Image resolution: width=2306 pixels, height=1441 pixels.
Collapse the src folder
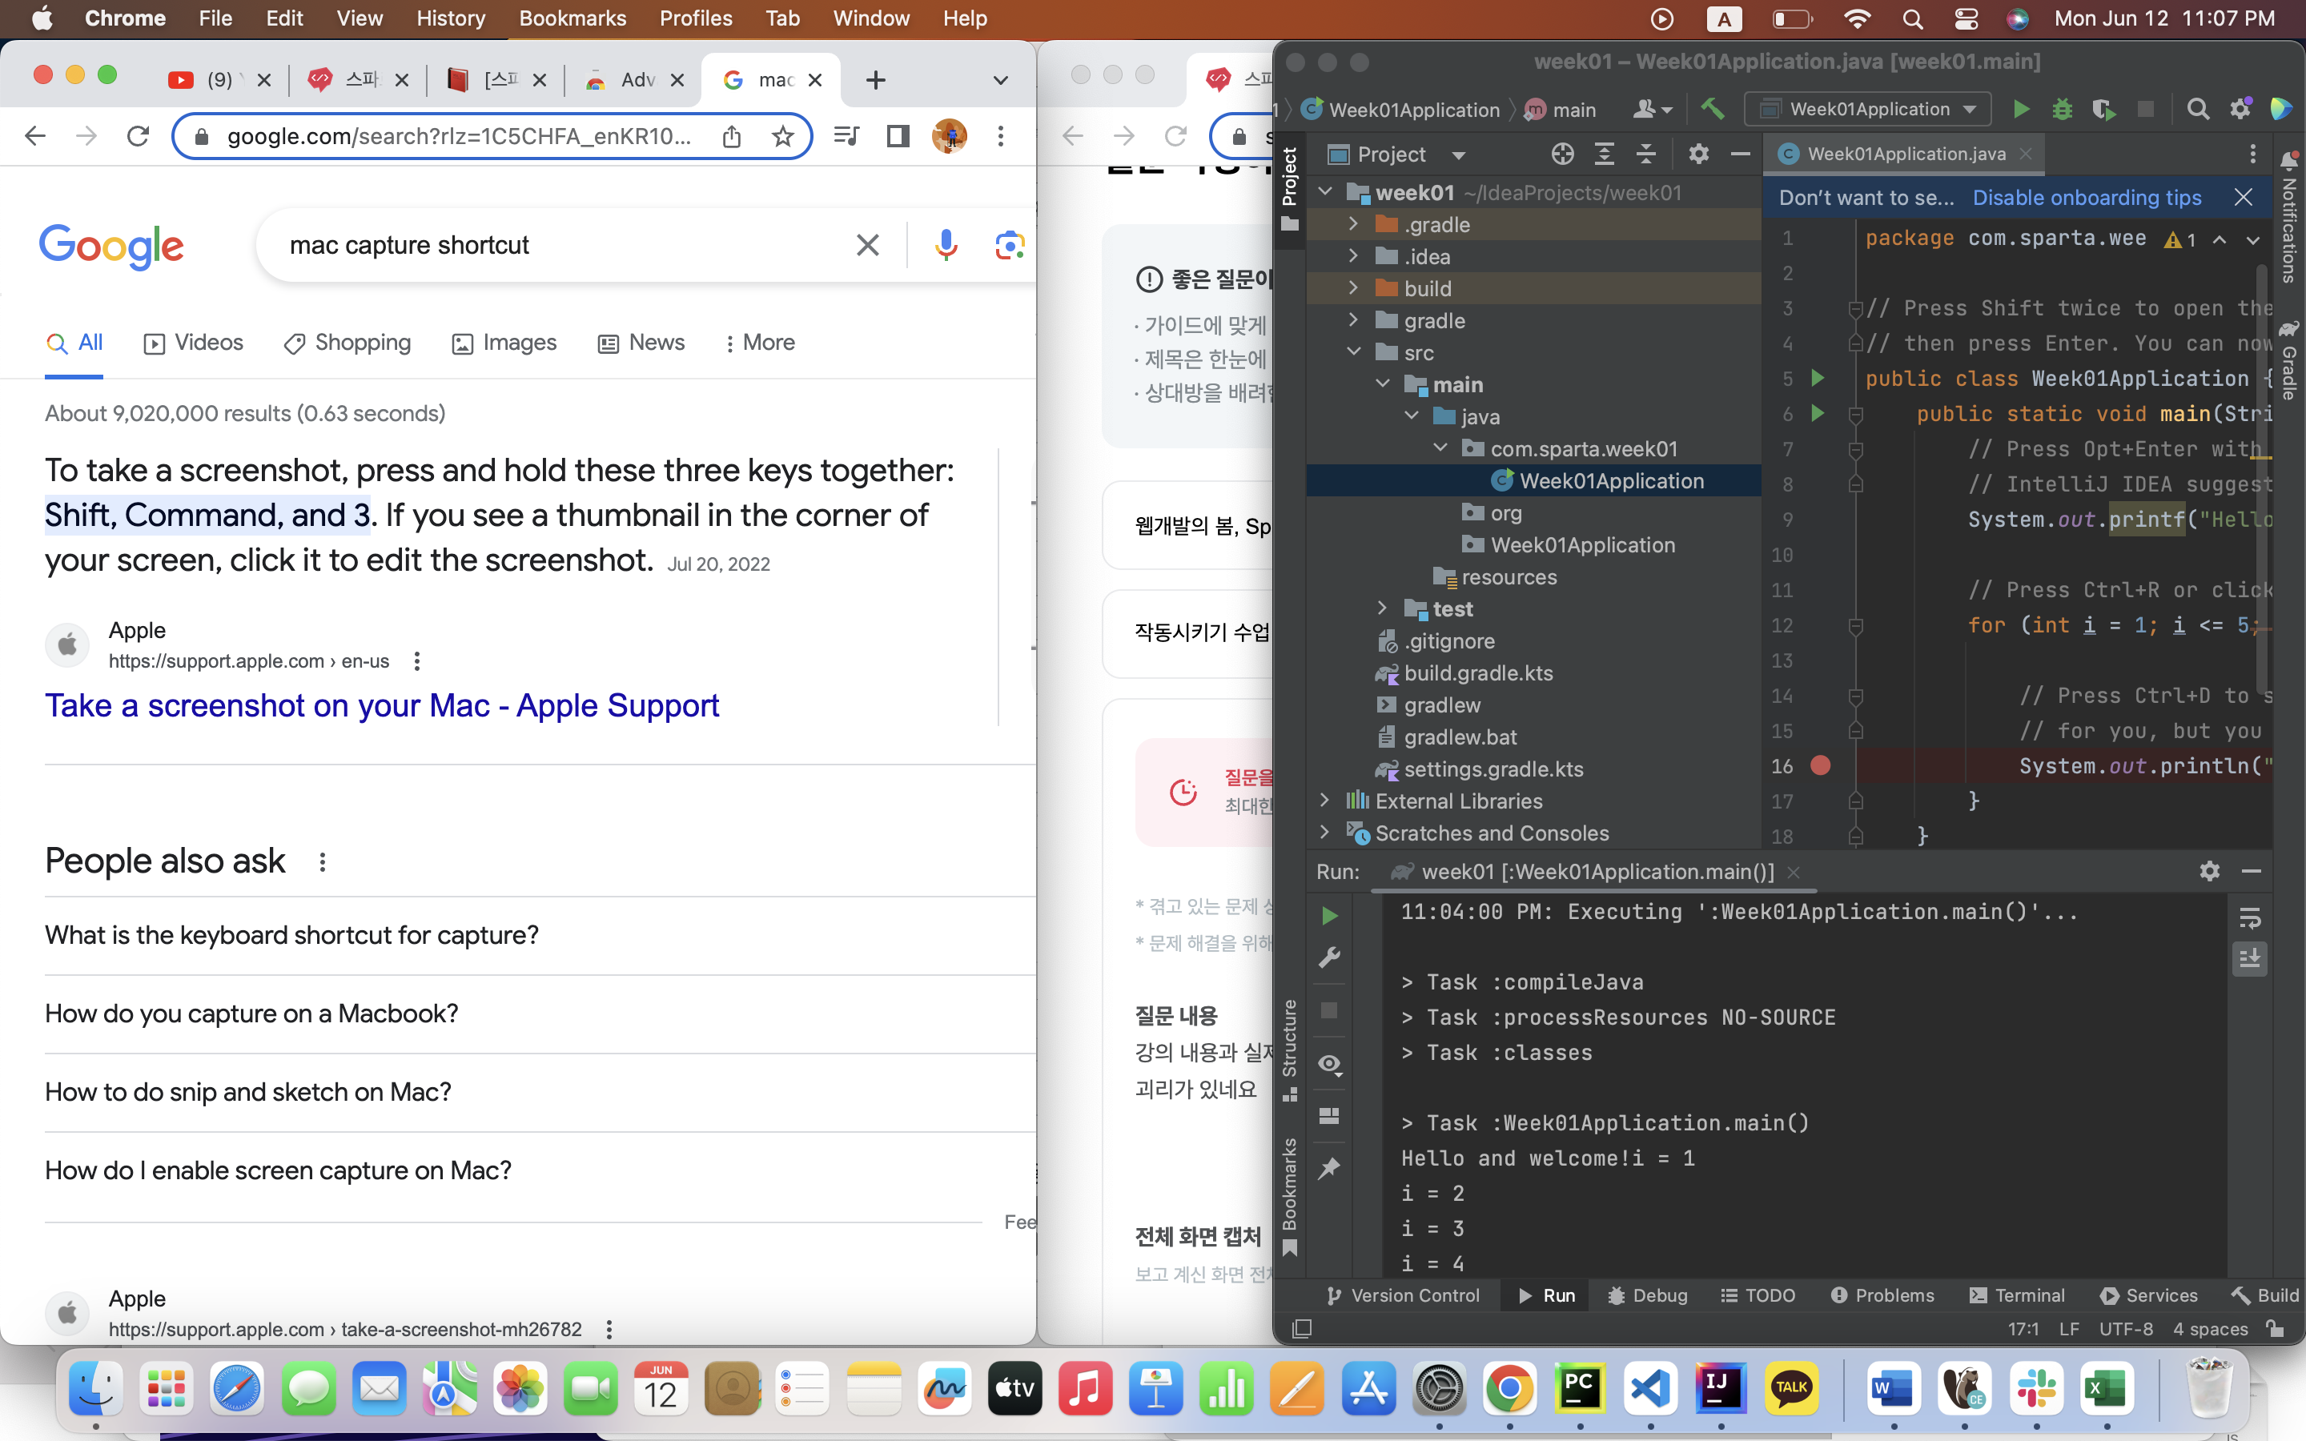click(1353, 351)
